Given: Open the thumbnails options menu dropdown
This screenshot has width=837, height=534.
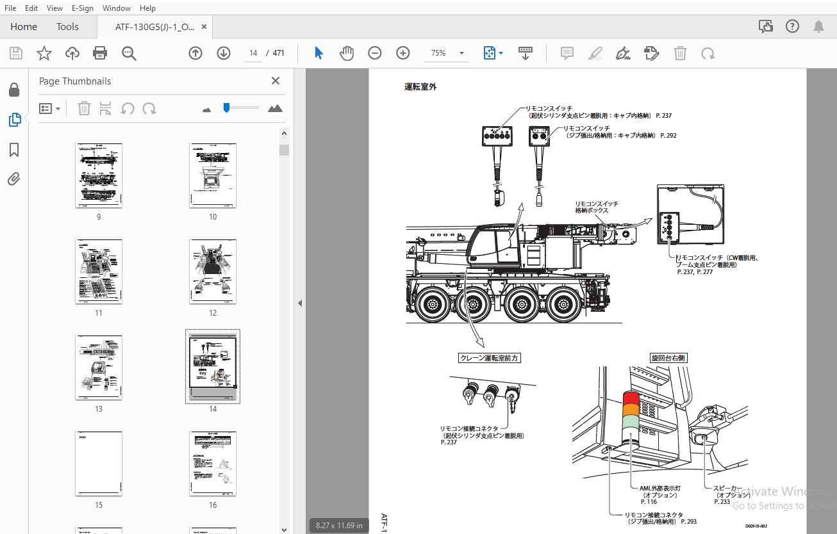Looking at the screenshot, I should [x=49, y=108].
